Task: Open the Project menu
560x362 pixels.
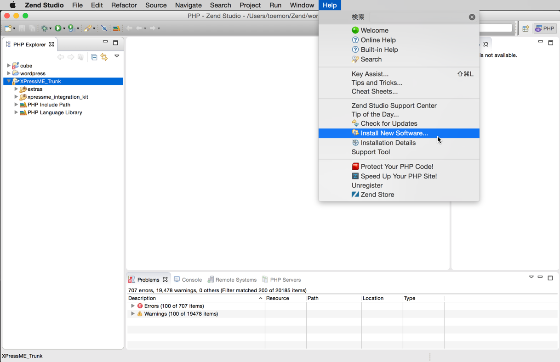Action: (250, 5)
